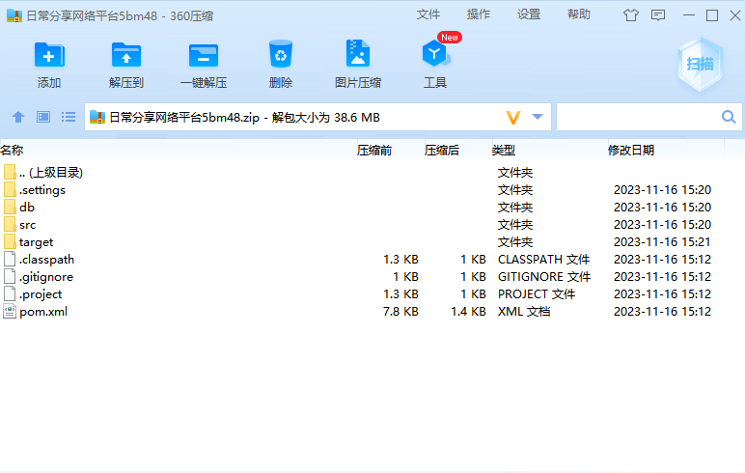
Task: Sort by the 修改日期 column header
Action: coord(631,151)
